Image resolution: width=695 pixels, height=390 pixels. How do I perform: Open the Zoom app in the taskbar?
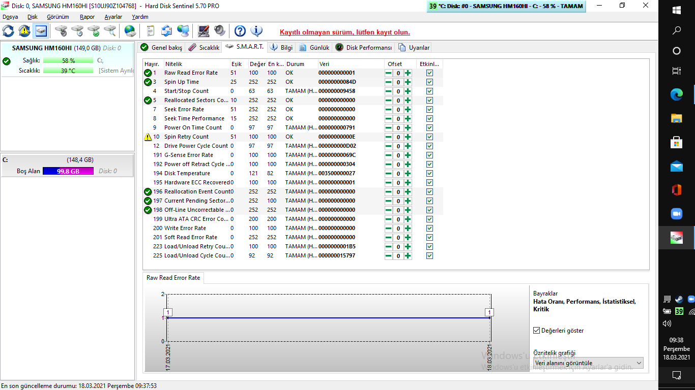[676, 214]
